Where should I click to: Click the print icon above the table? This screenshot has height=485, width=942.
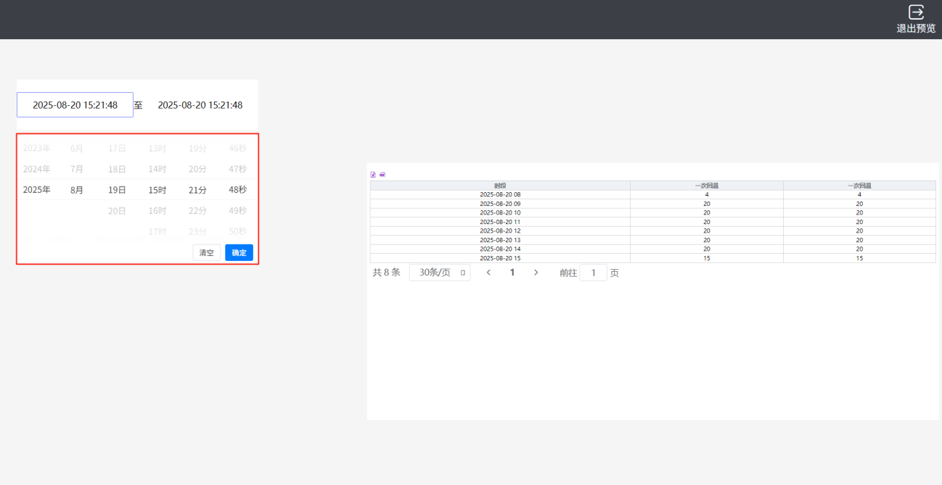pyautogui.click(x=382, y=175)
